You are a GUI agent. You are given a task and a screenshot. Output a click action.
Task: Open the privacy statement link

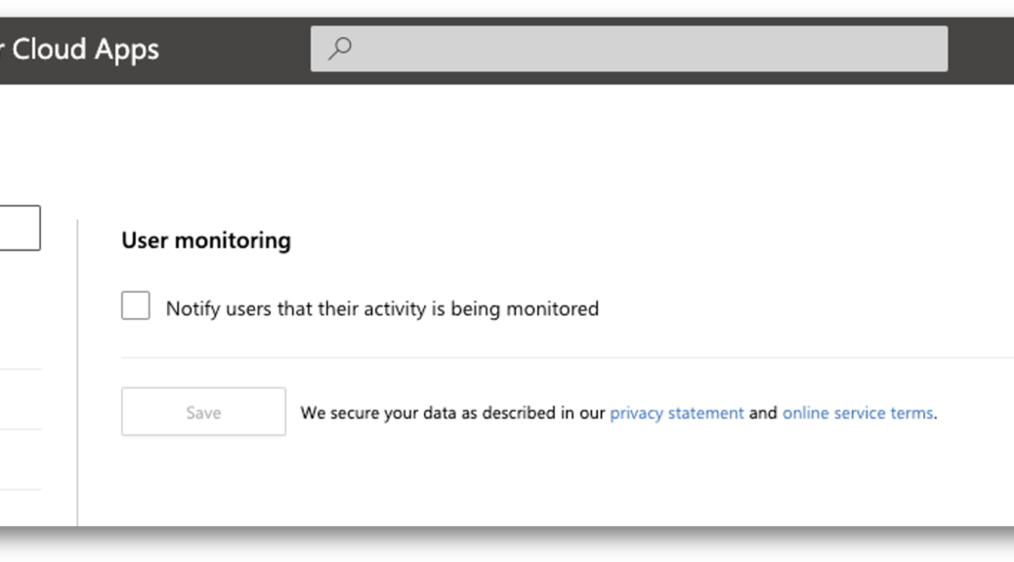676,413
